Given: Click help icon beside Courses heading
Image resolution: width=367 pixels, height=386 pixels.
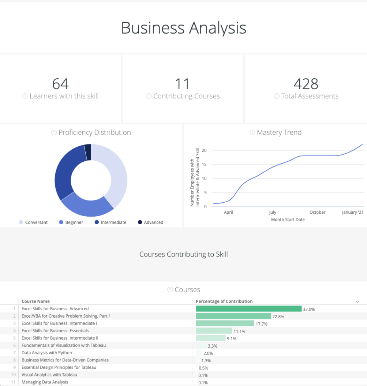Looking at the screenshot, I should point(170,290).
